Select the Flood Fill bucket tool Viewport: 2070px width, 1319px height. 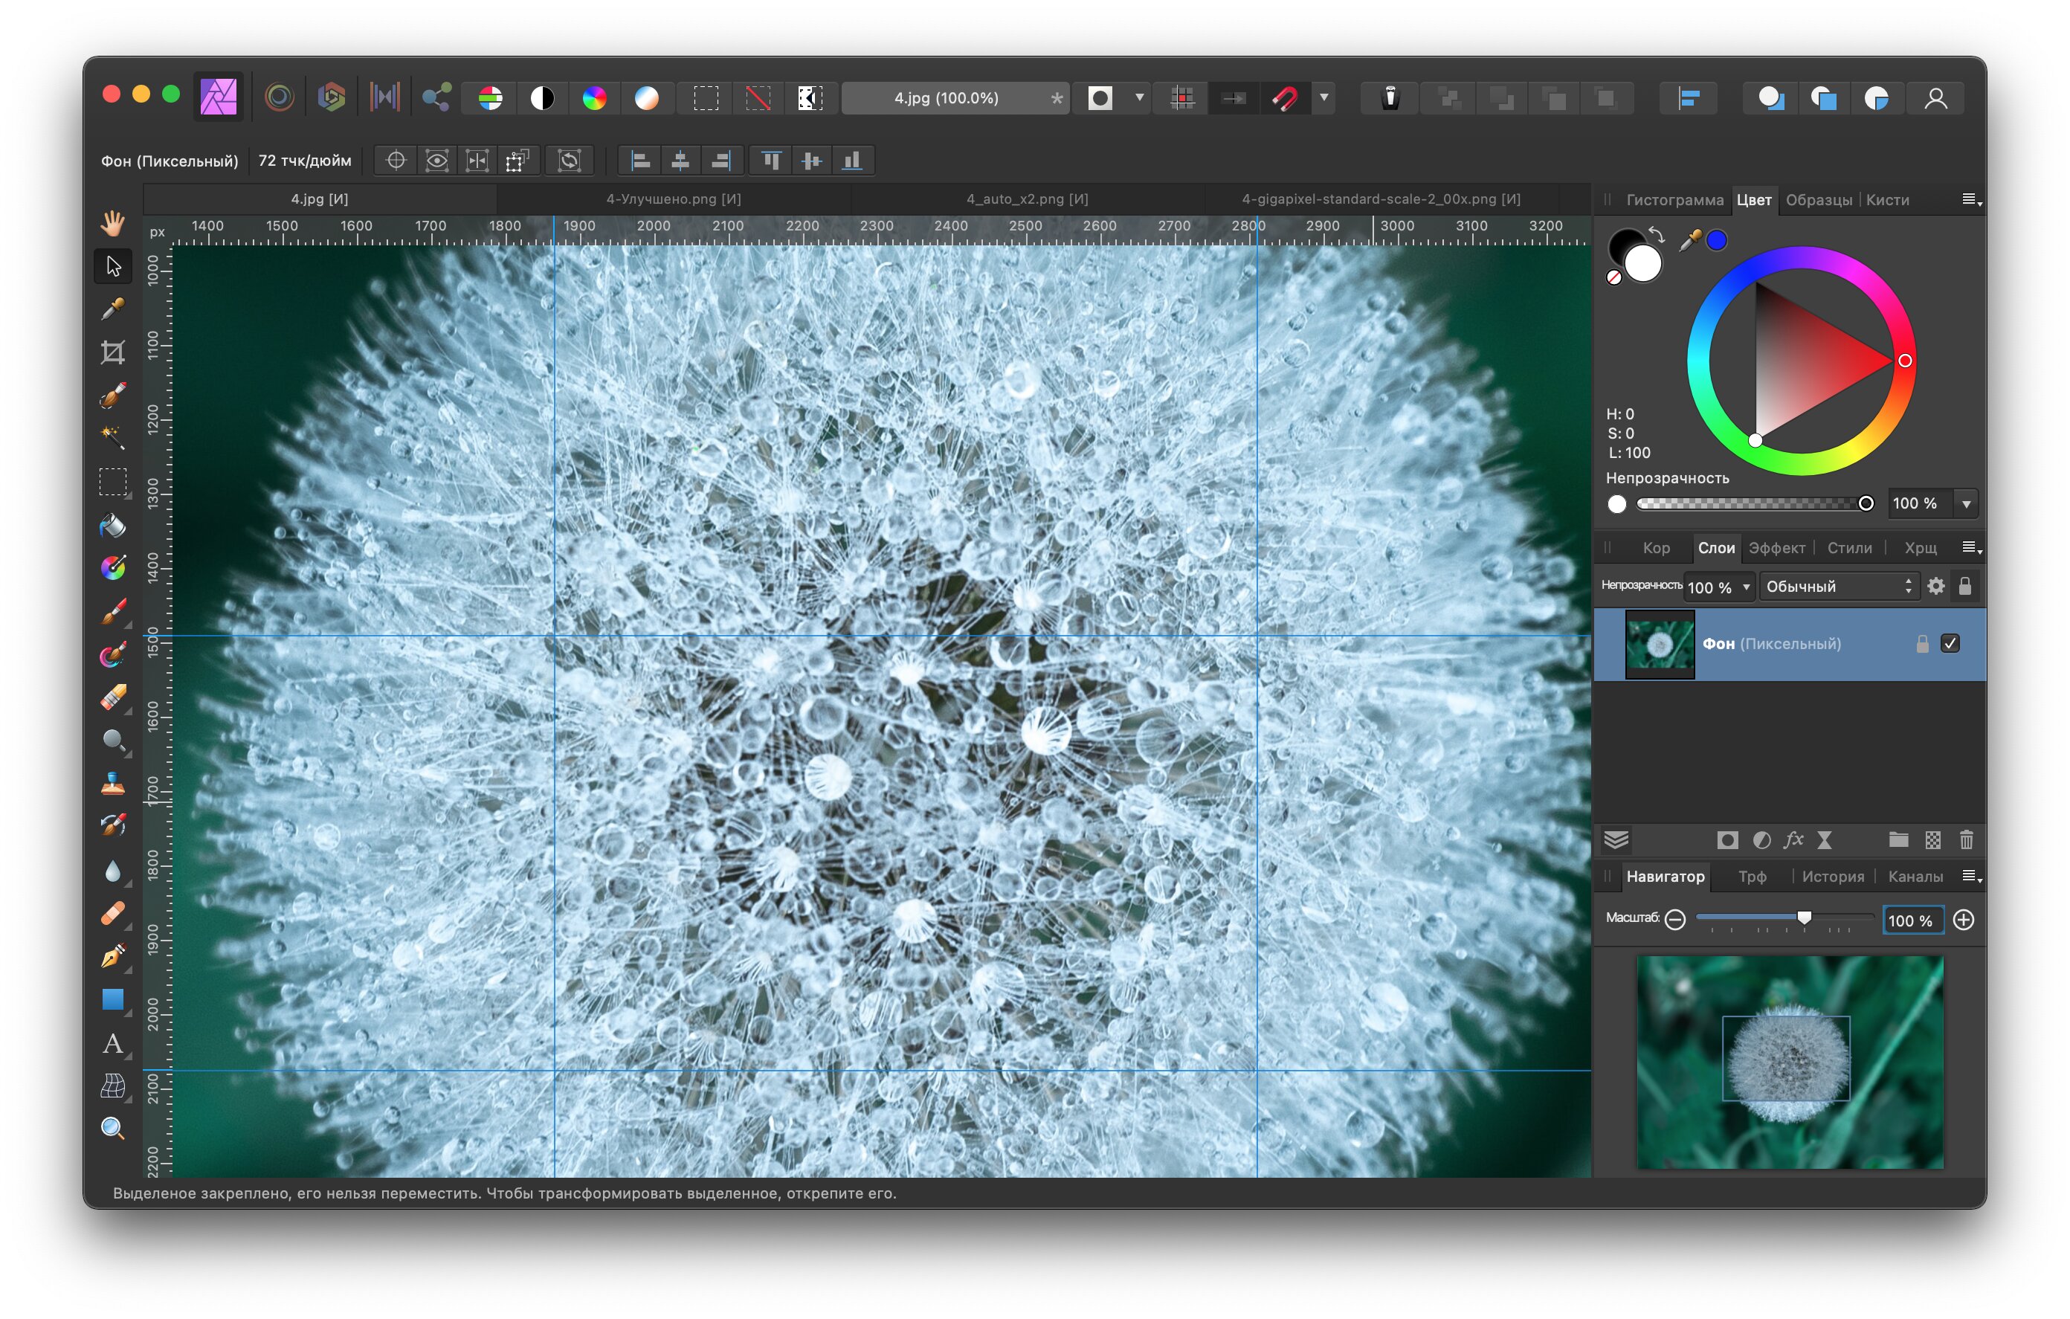pos(112,524)
